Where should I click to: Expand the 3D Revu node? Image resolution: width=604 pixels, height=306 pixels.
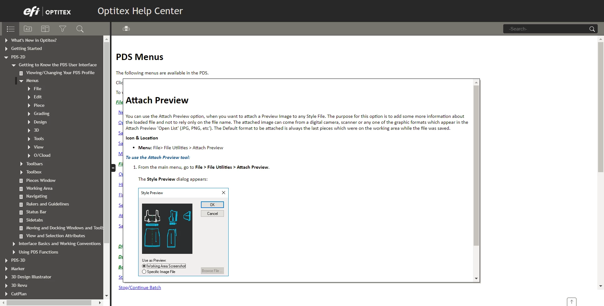click(x=6, y=286)
